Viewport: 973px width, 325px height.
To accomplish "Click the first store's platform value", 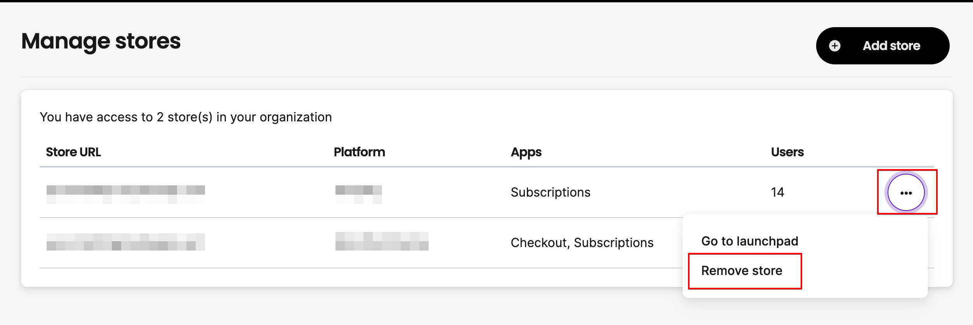I will pyautogui.click(x=359, y=194).
